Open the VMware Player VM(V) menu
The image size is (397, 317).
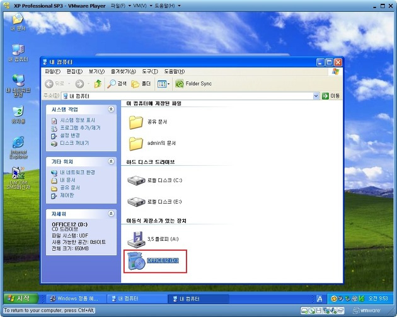142,6
